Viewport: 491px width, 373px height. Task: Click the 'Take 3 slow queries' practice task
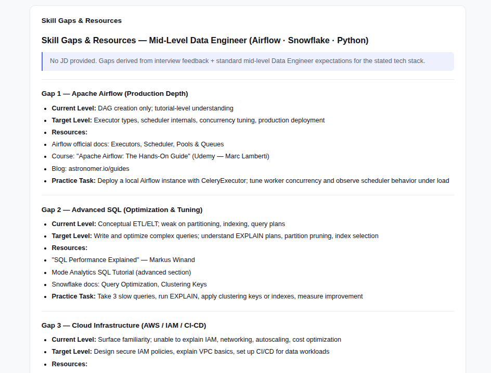tap(208, 296)
